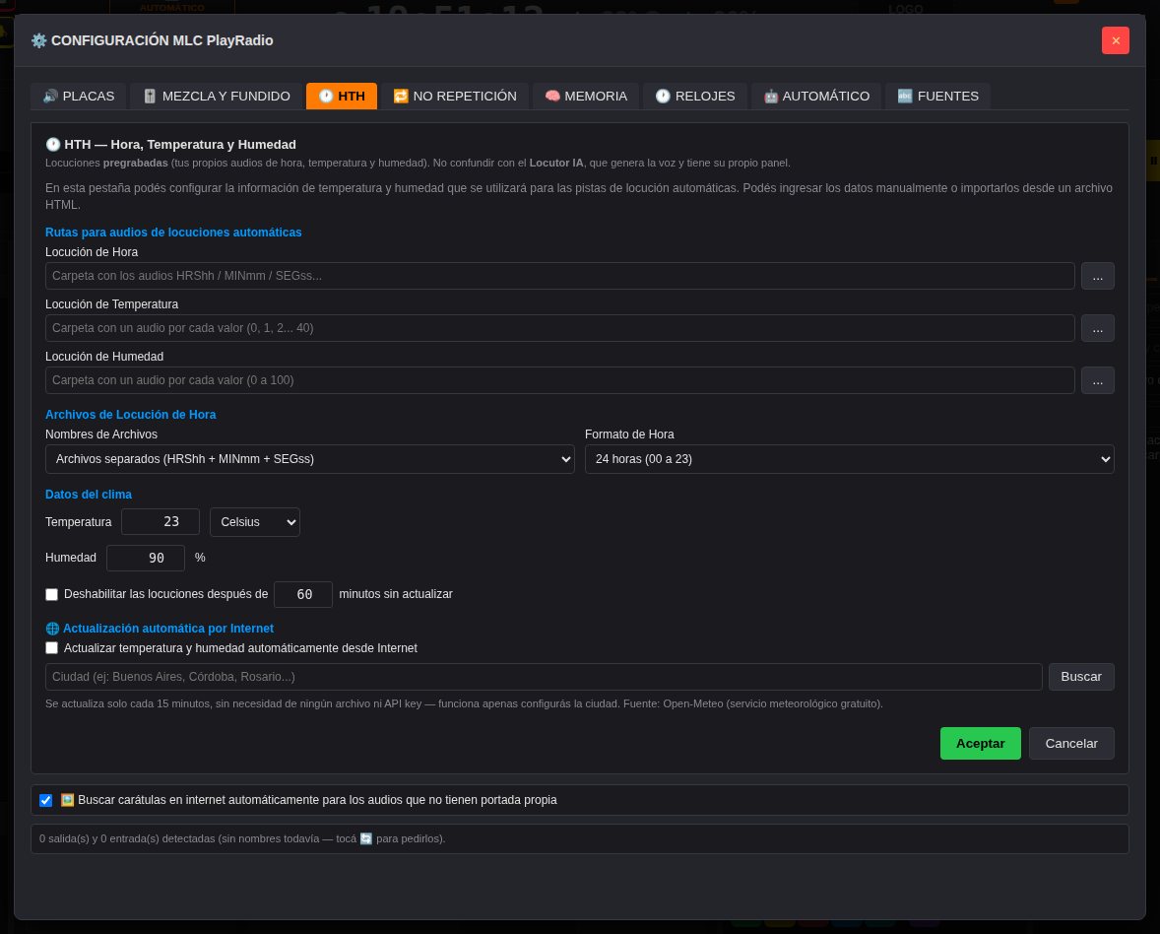Viewport: 1160px width, 934px height.
Task: Open the MEMORIA tab
Action: tap(586, 97)
